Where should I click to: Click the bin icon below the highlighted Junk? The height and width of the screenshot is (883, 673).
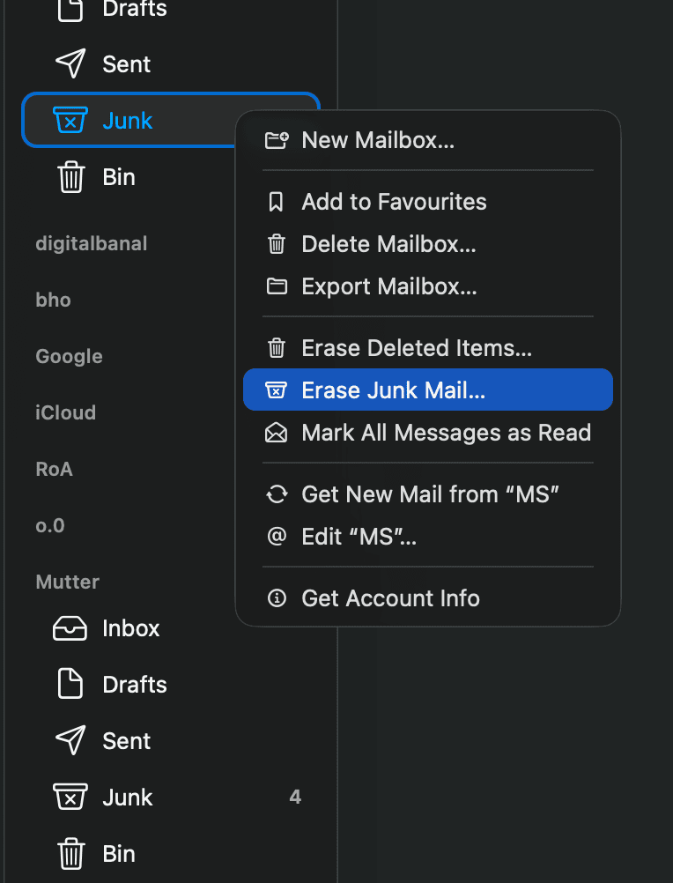(70, 177)
